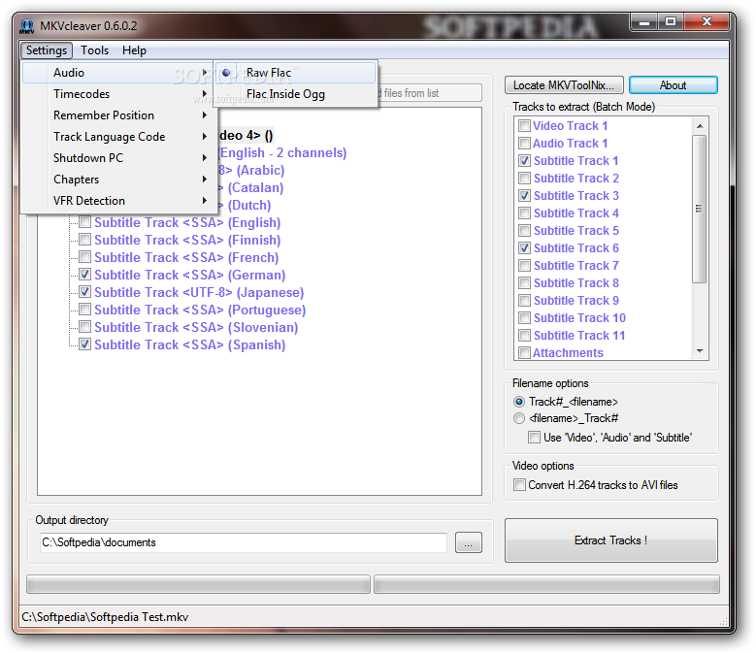Viewport: 756px width, 654px height.
Task: Expand the Chapters submenu
Action: 118,180
